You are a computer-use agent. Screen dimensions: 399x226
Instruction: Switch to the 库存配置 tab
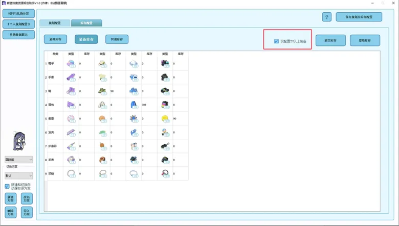pos(86,23)
